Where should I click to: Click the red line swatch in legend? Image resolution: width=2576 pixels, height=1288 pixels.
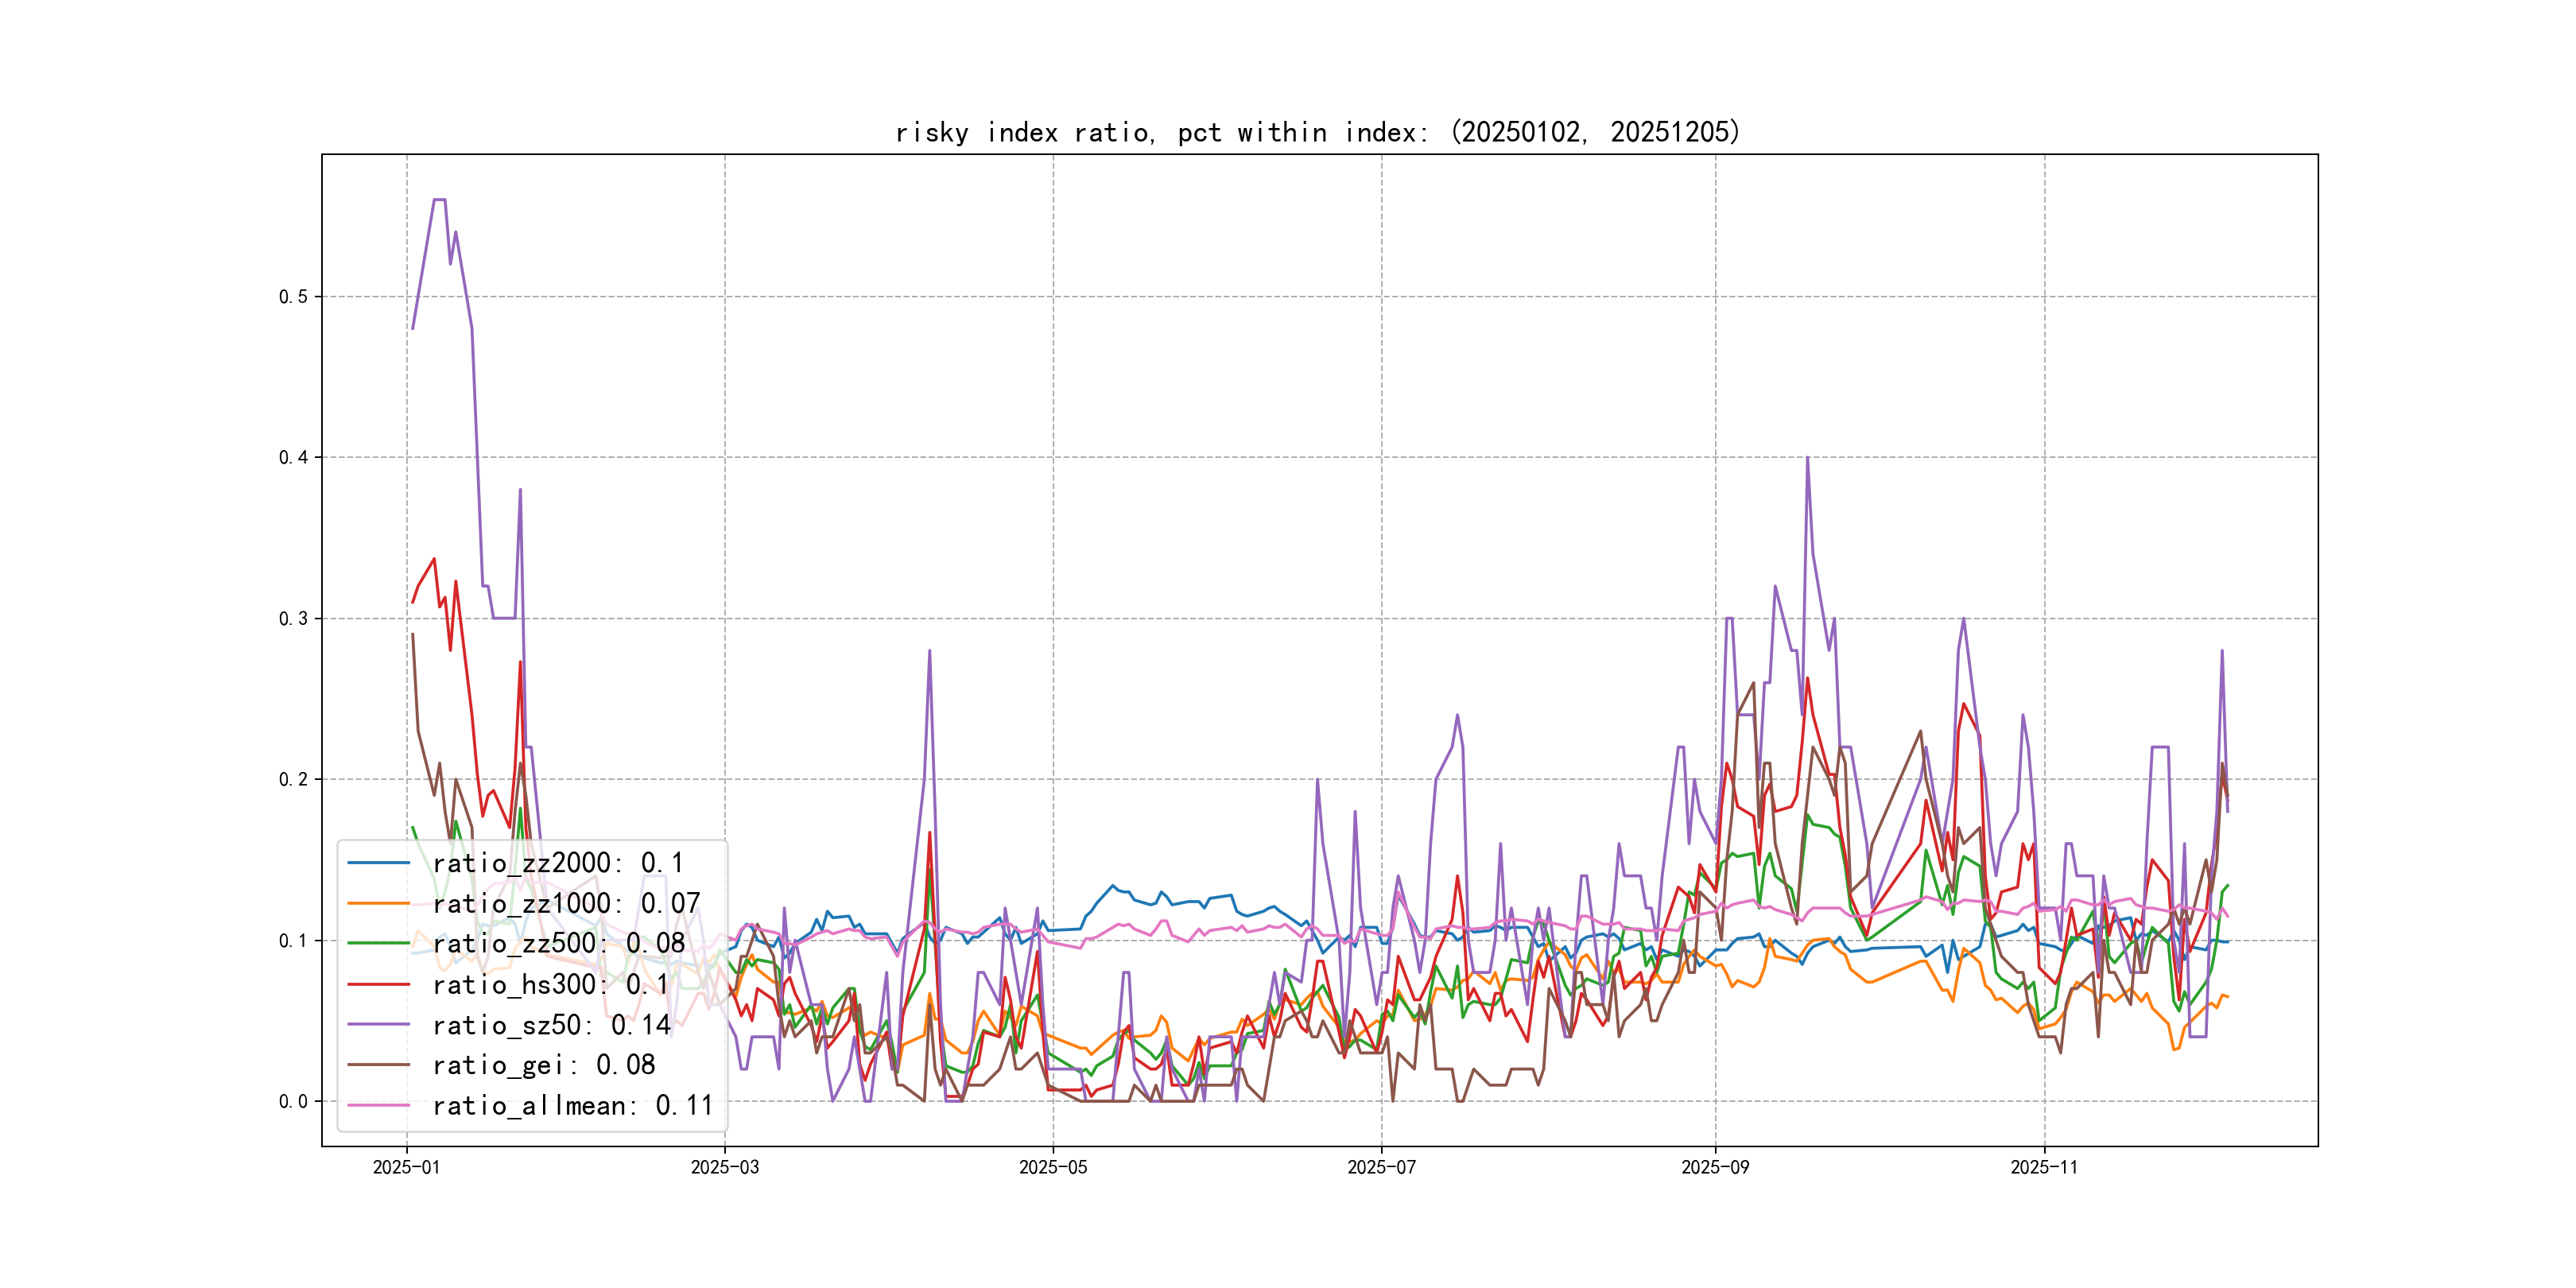click(x=379, y=985)
